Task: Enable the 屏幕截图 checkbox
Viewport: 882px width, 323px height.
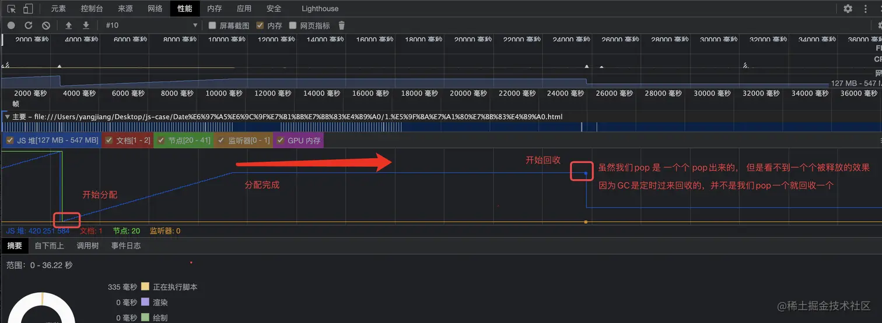Action: pos(212,26)
